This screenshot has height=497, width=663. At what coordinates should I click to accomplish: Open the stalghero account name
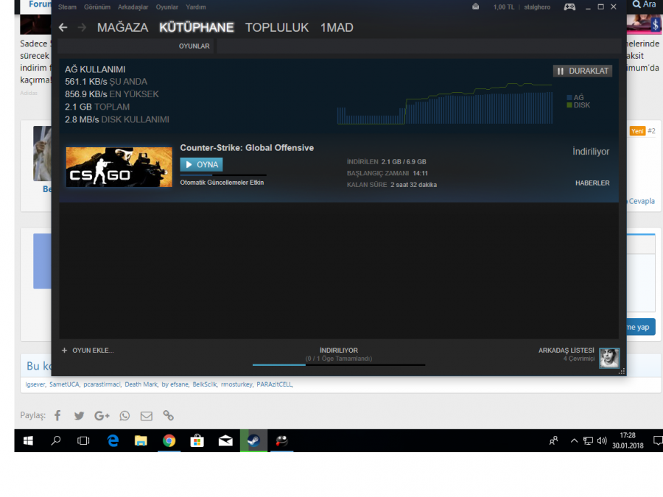[537, 7]
